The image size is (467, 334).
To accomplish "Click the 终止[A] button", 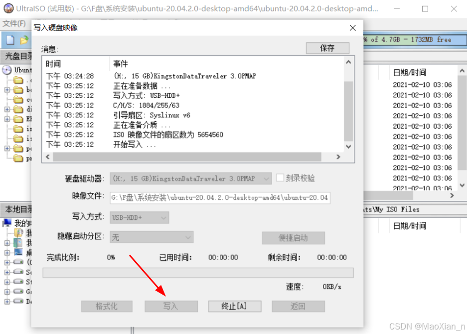I will 234,306.
